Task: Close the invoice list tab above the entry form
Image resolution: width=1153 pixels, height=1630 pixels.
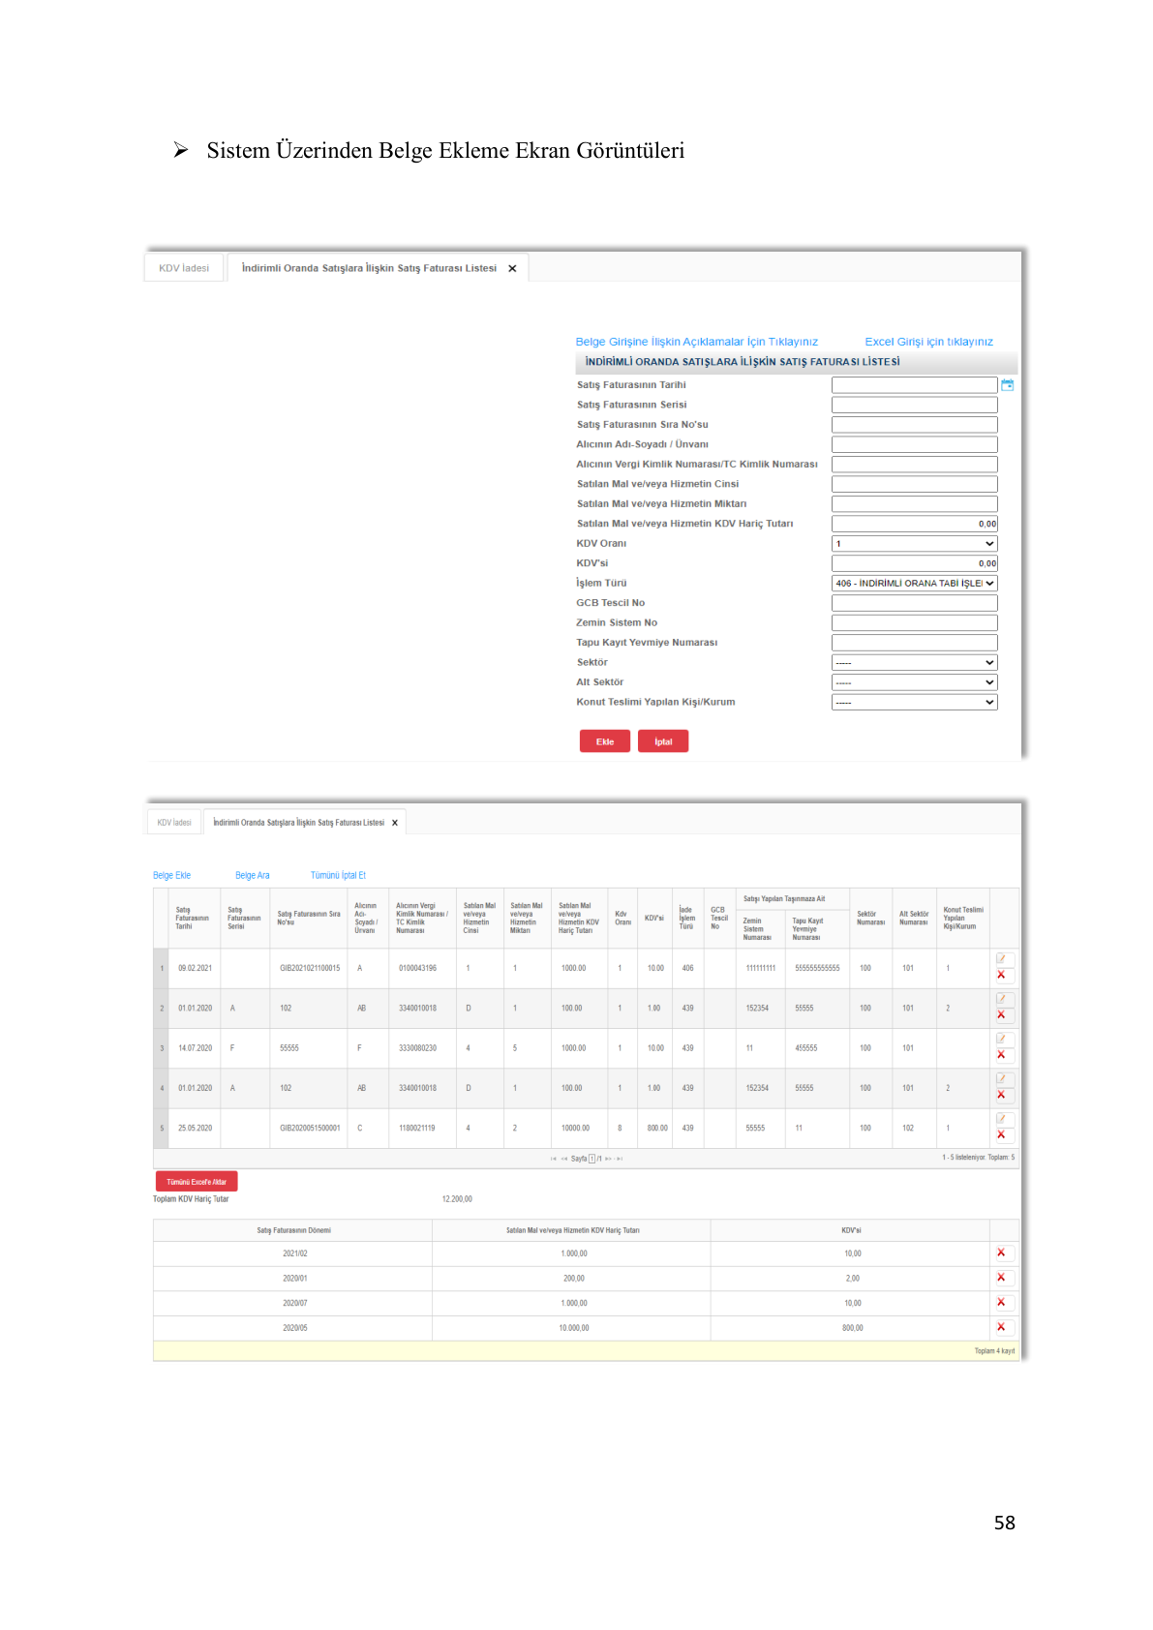Action: point(512,269)
